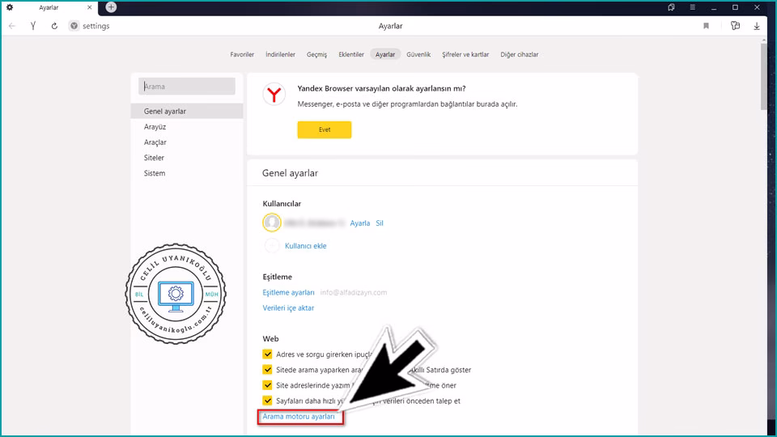The width and height of the screenshot is (777, 437).
Task: Open Eşitleme ayarları link
Action: [x=288, y=292]
